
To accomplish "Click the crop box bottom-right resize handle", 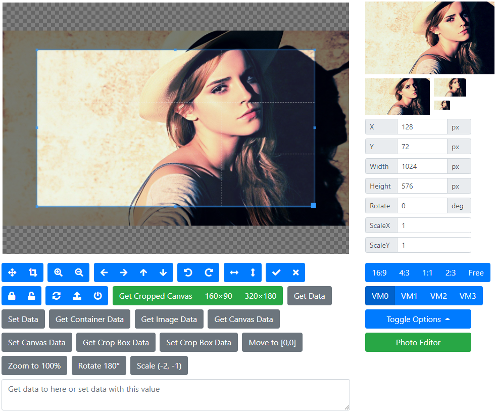I will click(314, 205).
